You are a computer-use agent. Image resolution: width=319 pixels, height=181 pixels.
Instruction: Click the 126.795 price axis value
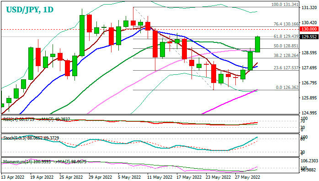pos(309,83)
